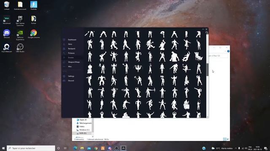Open Epic Games Launcher desktop shortcut

[x=20, y=21]
